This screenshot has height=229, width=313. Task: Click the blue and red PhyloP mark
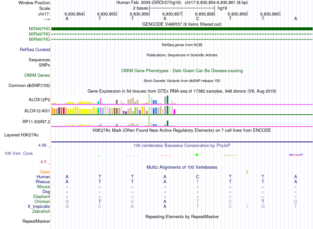pos(296,155)
